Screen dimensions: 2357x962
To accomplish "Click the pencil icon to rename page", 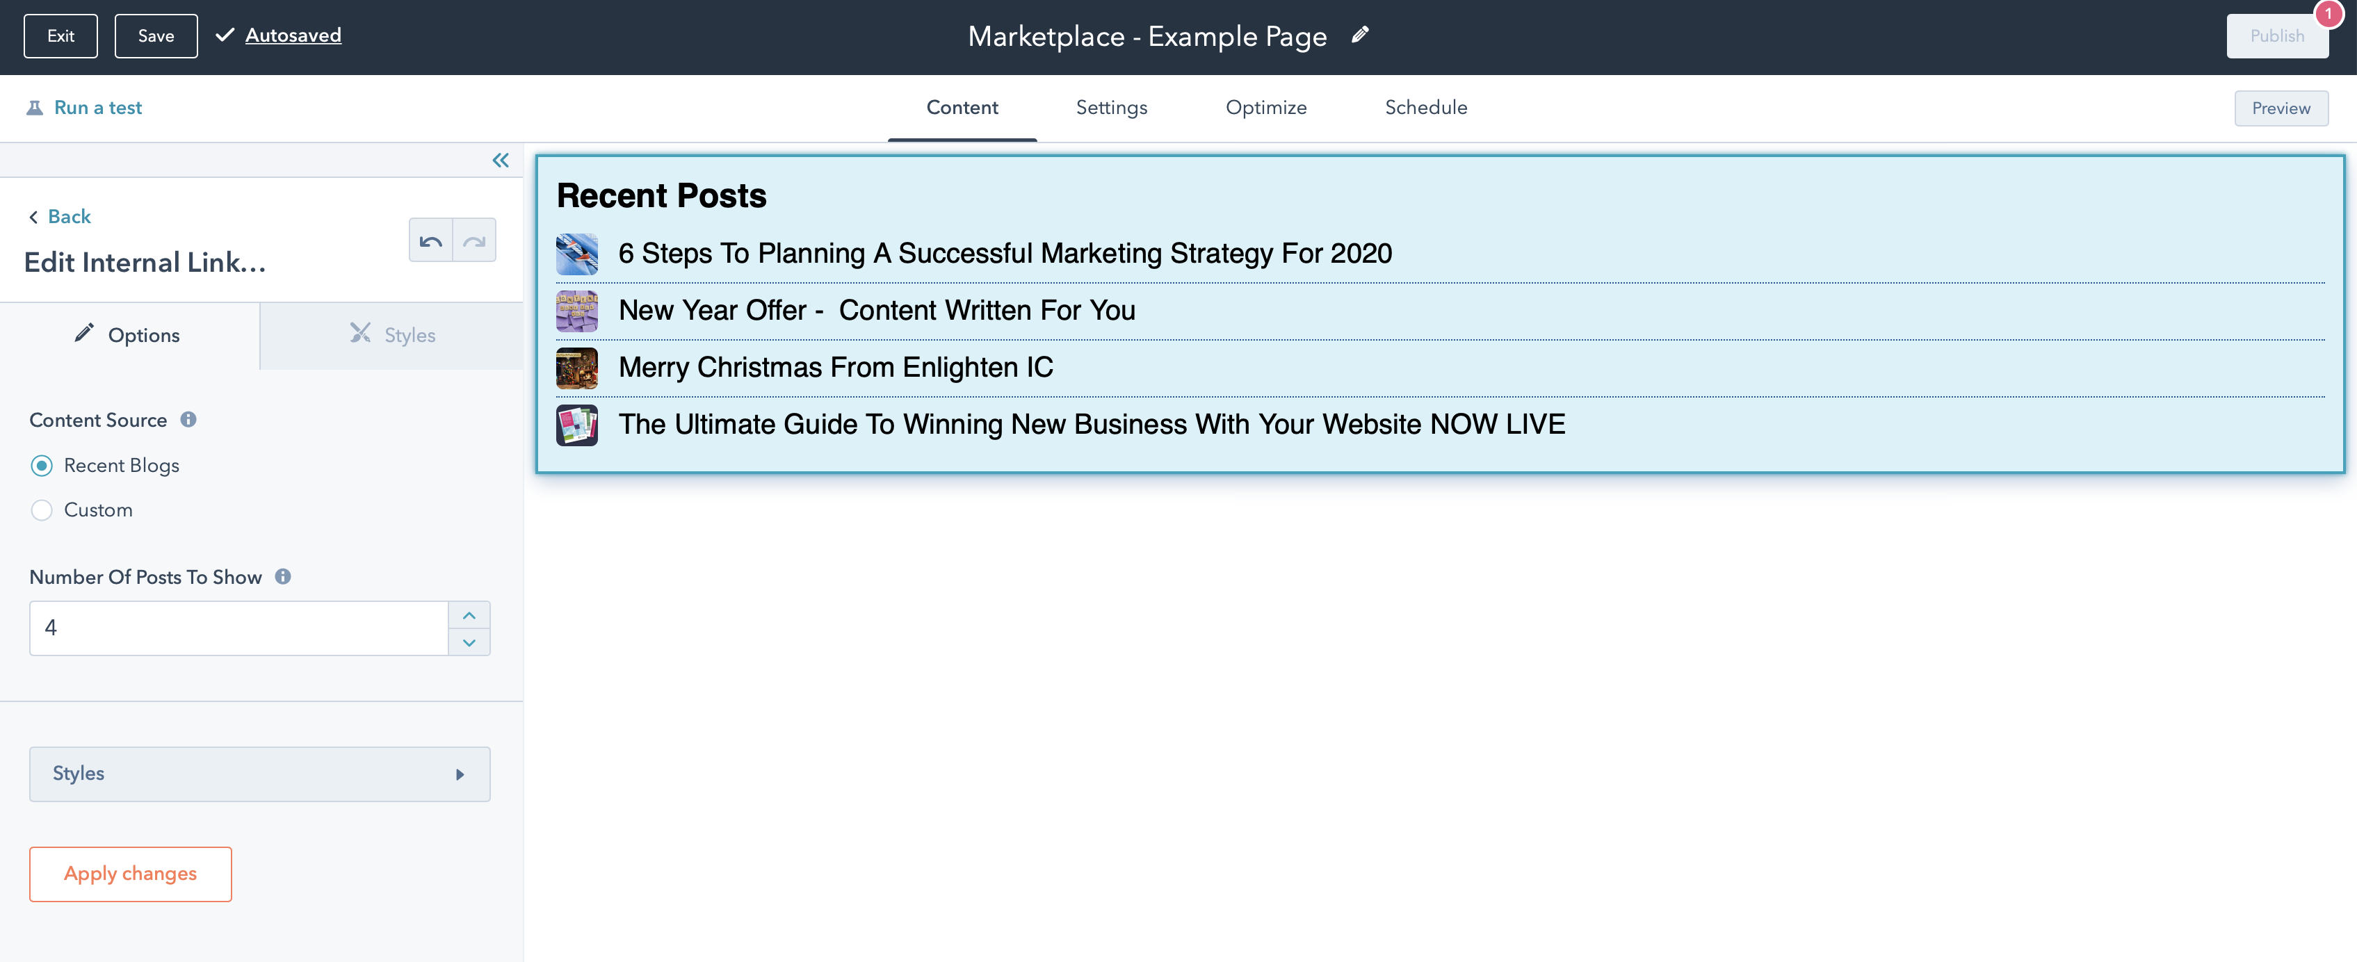I will (1360, 35).
